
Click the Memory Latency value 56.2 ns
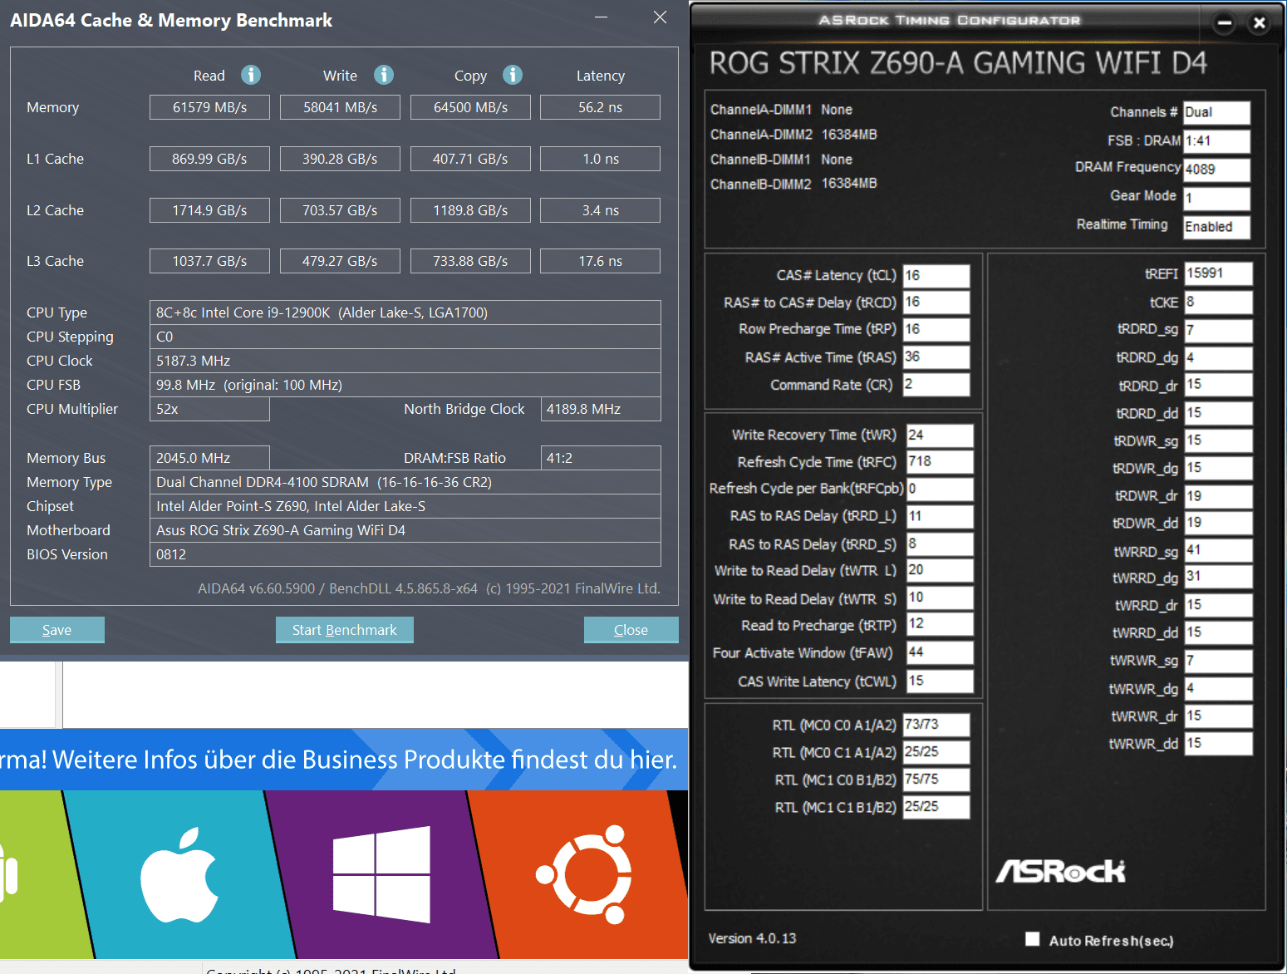tap(600, 107)
